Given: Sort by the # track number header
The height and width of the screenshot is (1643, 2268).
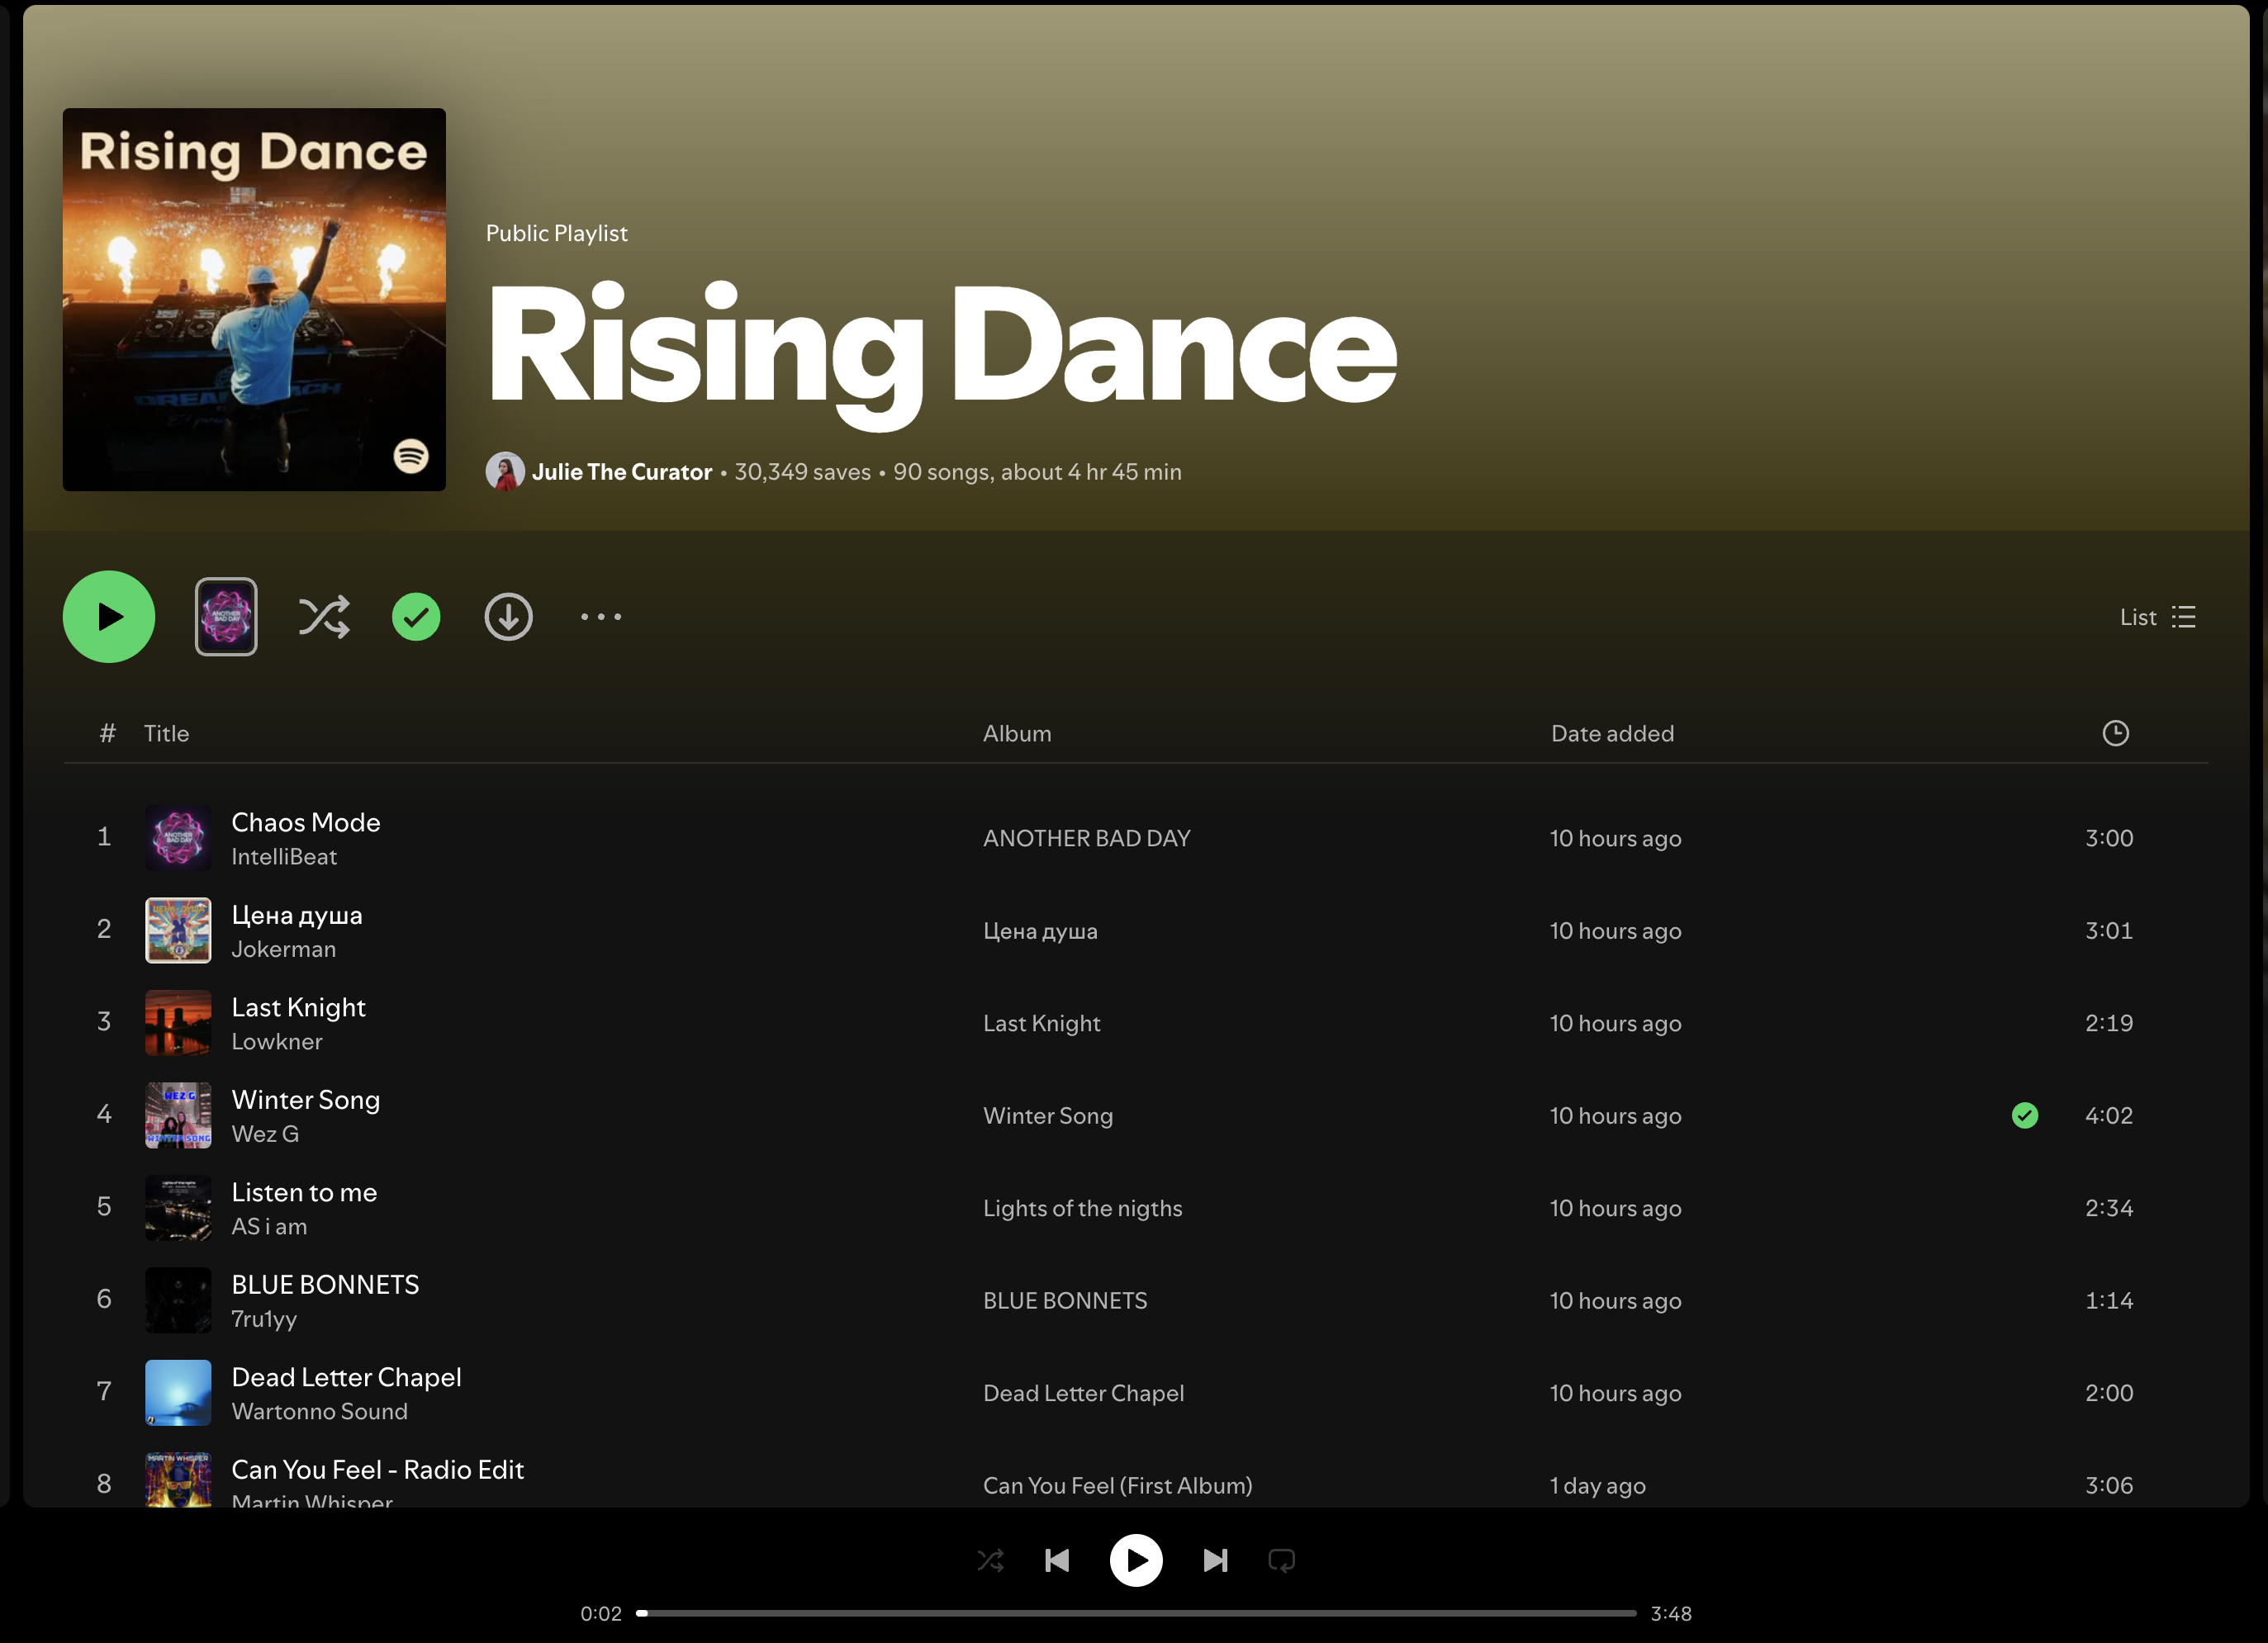Looking at the screenshot, I should (107, 733).
